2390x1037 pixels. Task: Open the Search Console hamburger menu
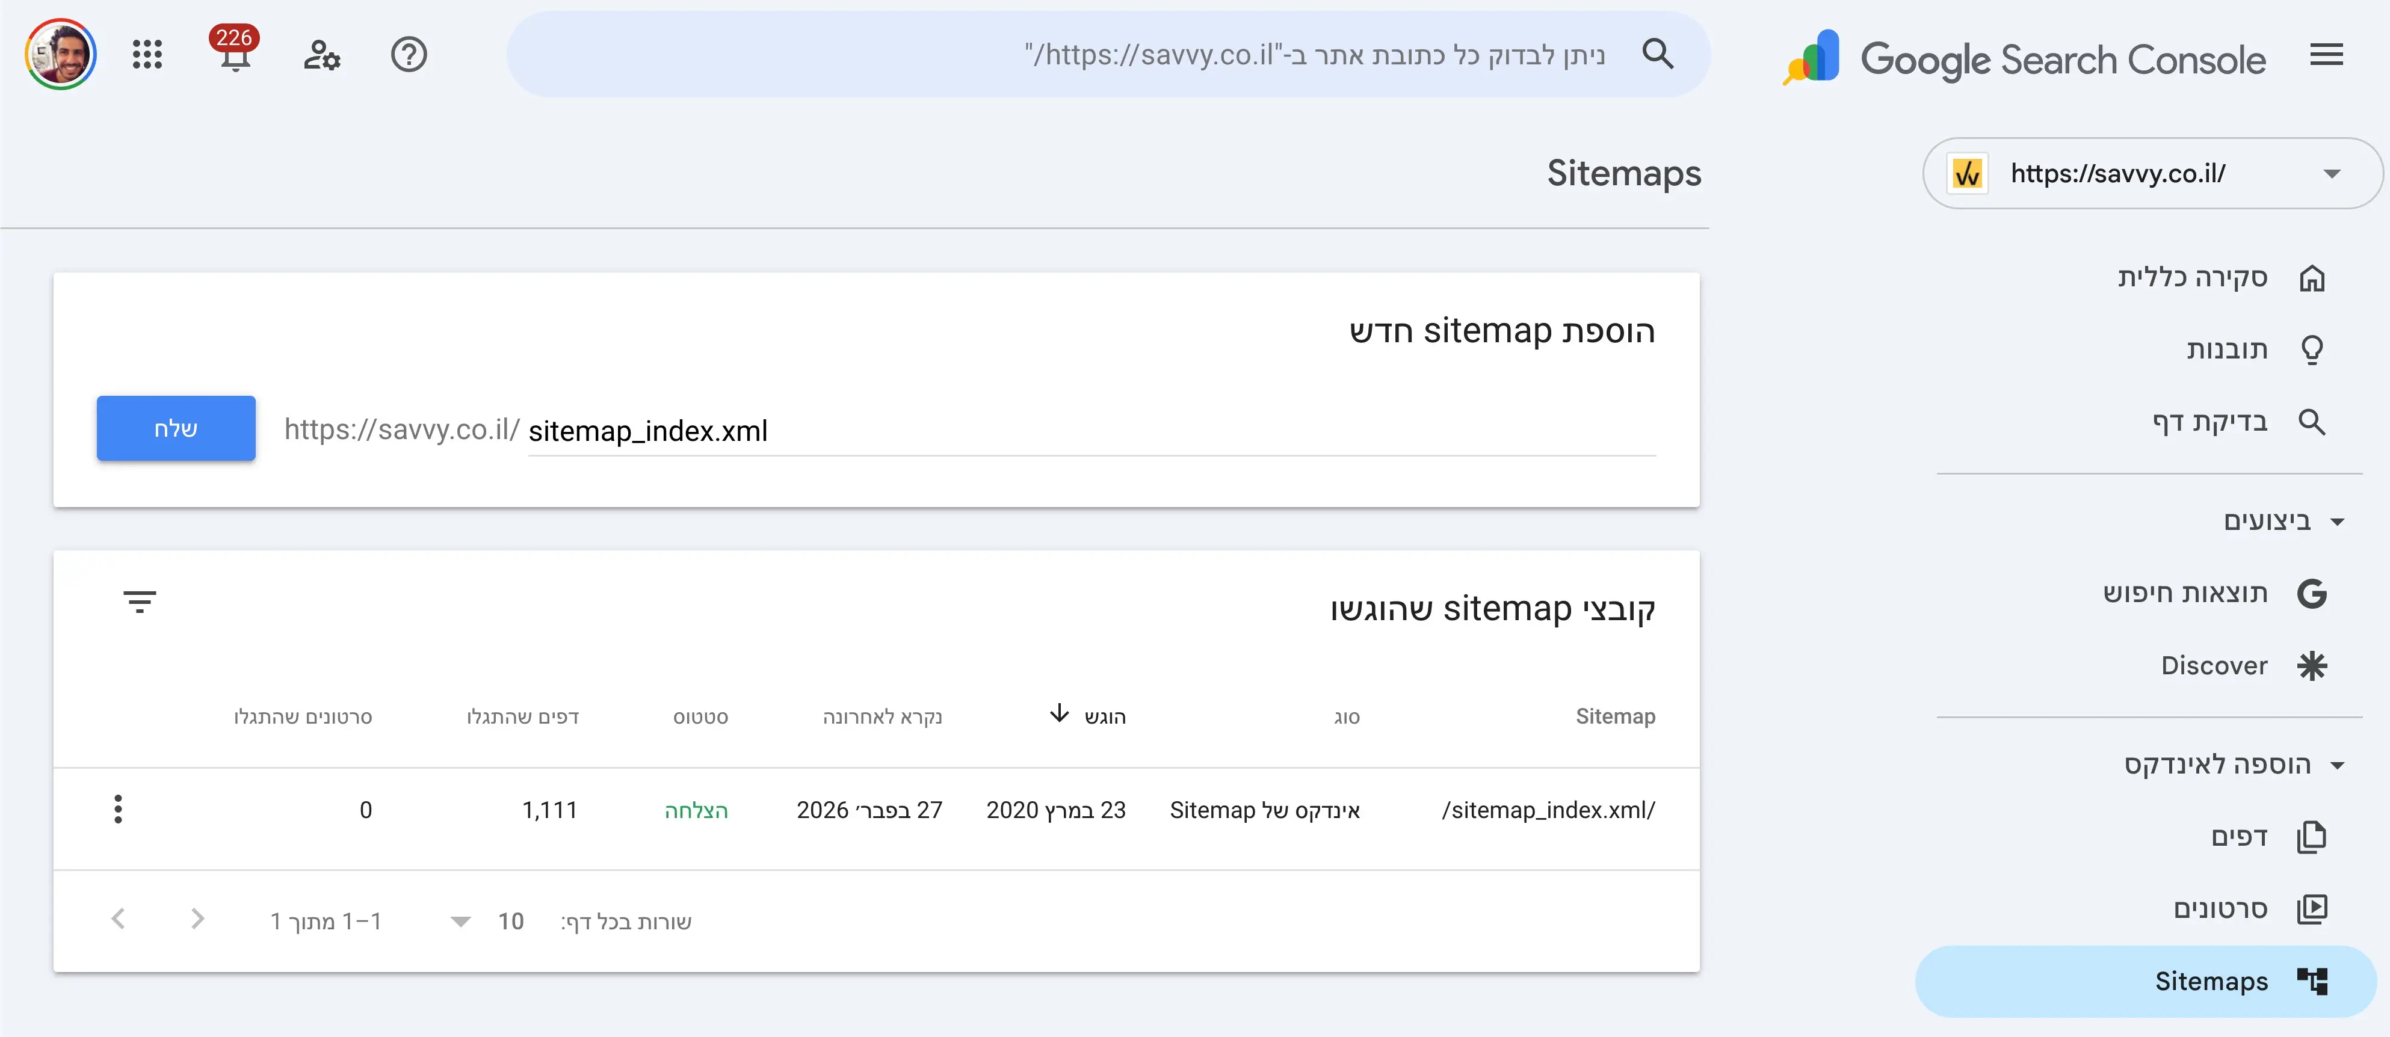click(x=2327, y=55)
